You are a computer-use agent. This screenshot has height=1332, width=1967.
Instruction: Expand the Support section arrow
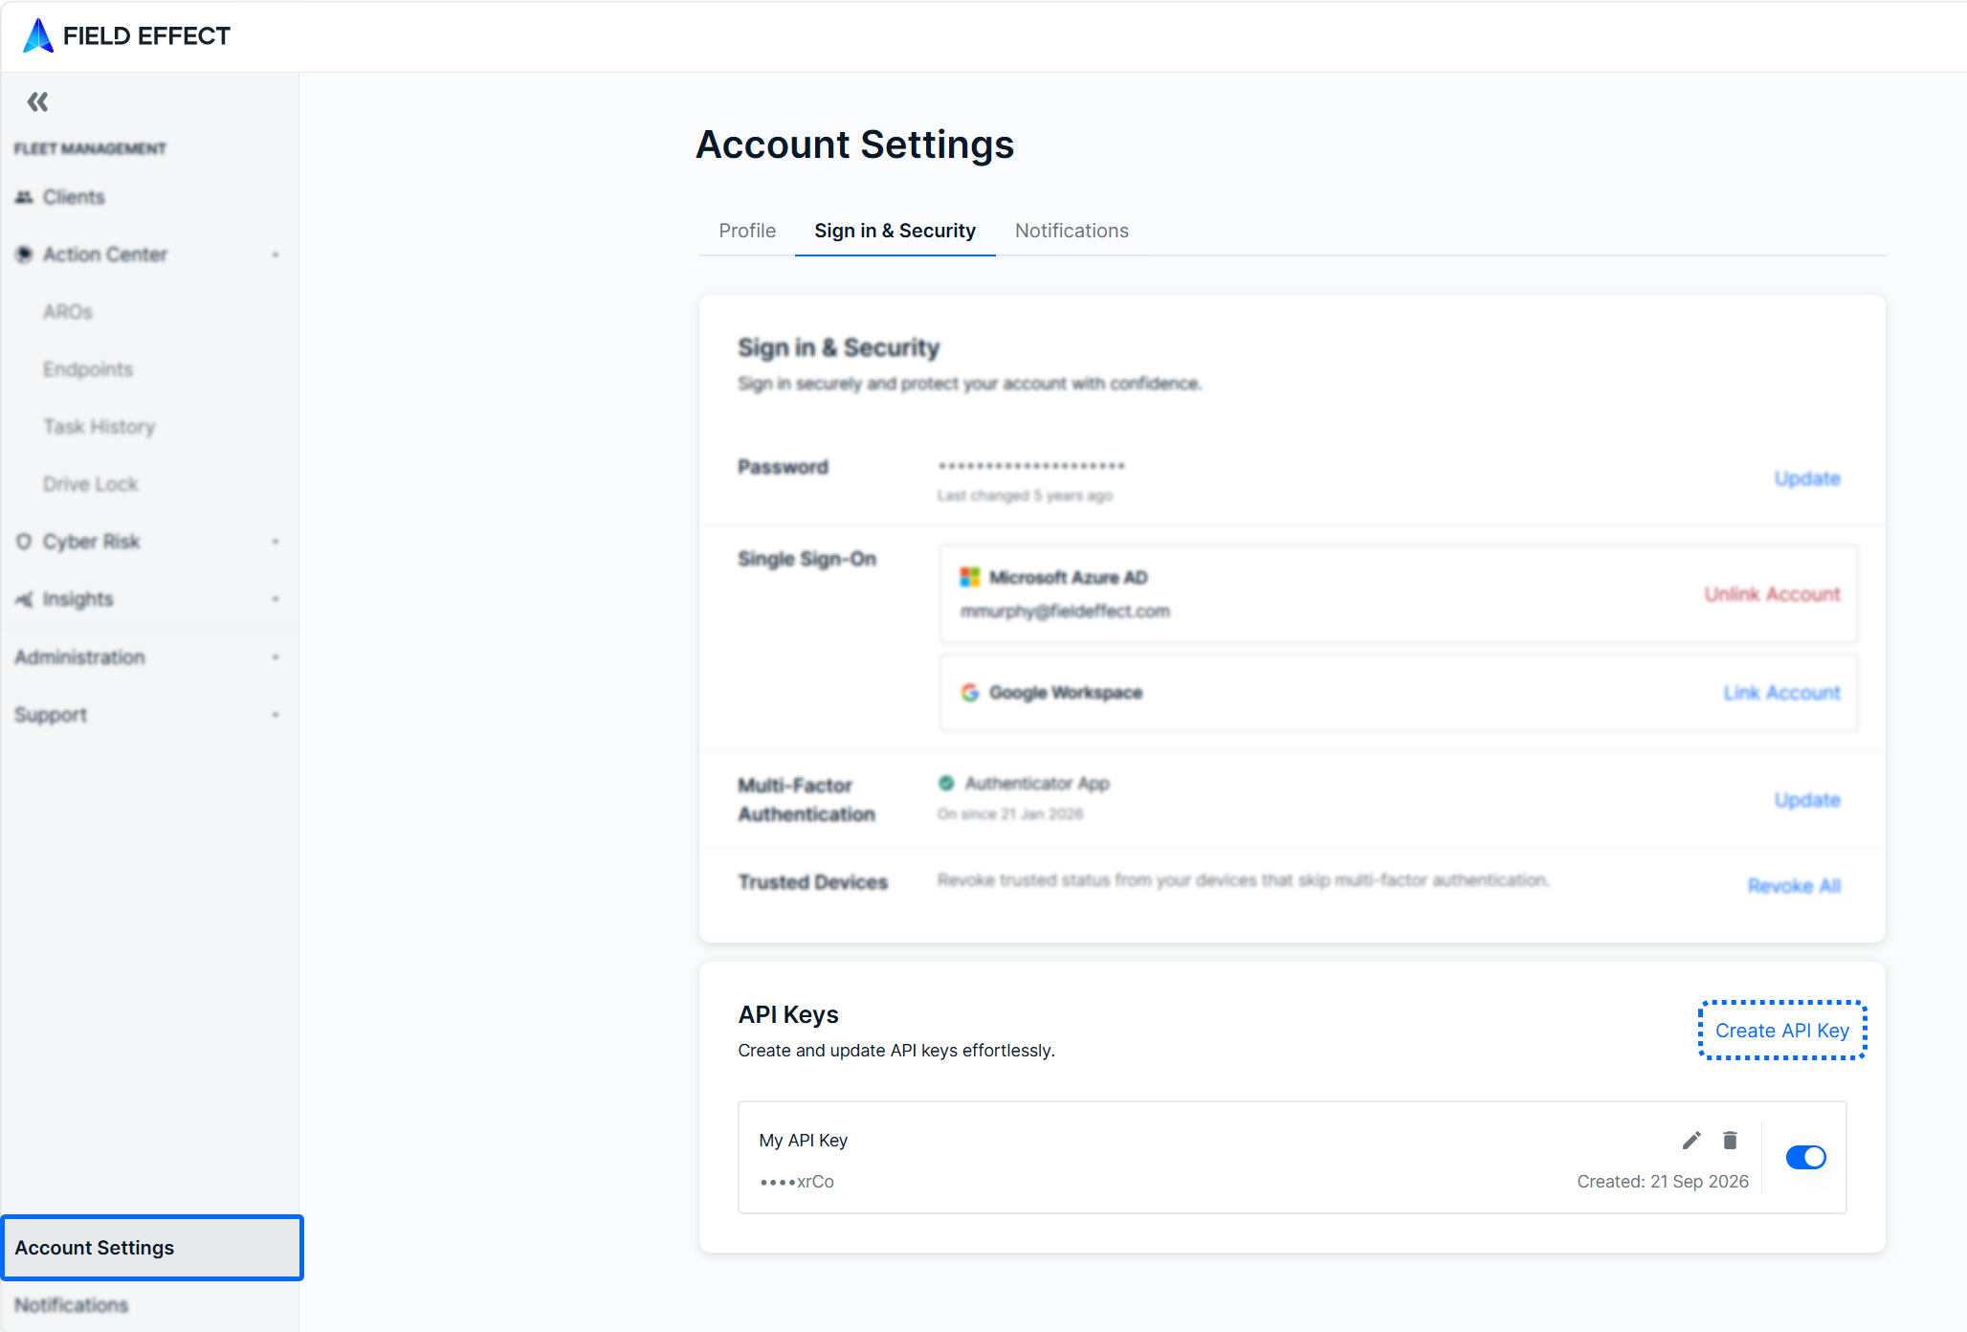pos(276,715)
